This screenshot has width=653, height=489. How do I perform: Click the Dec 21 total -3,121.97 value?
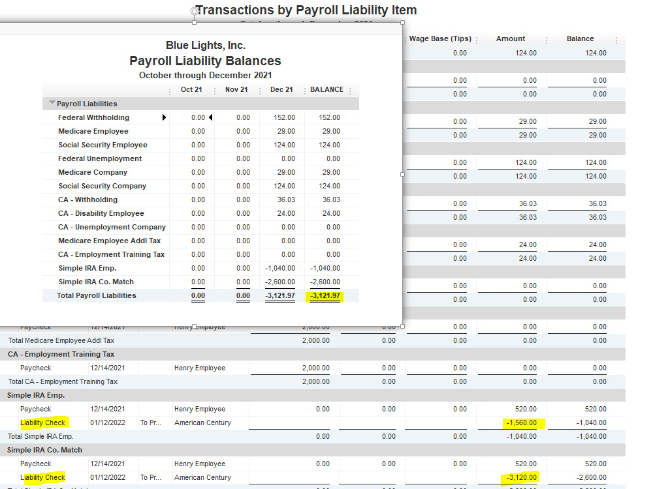pos(280,295)
